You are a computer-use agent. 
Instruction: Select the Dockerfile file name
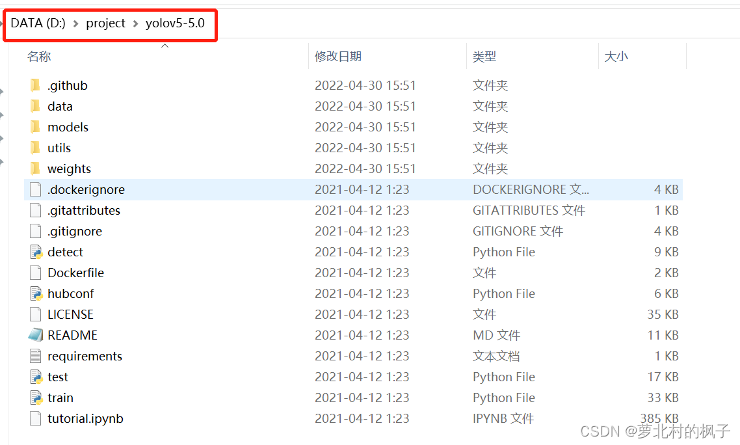(x=76, y=273)
